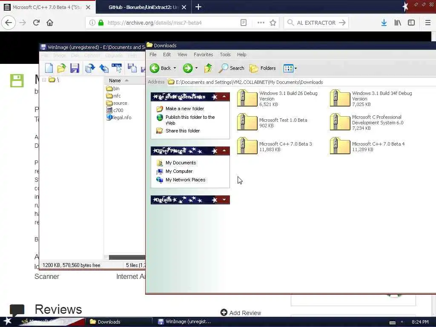Select Microsoft Test 1.0 Beta zip
The height and width of the screenshot is (327, 436).
[272, 123]
